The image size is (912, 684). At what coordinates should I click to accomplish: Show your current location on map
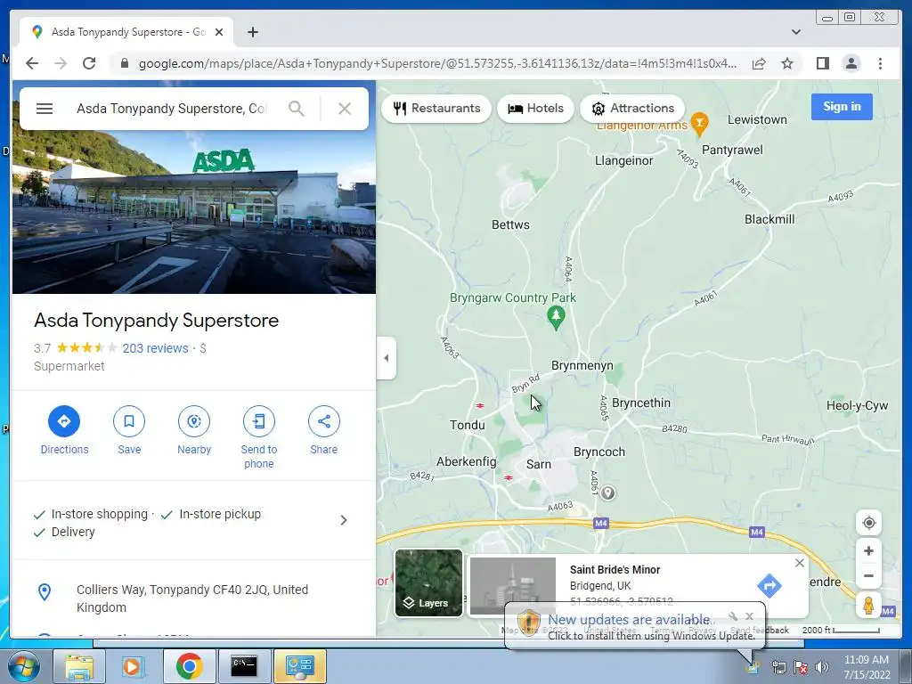coord(868,523)
